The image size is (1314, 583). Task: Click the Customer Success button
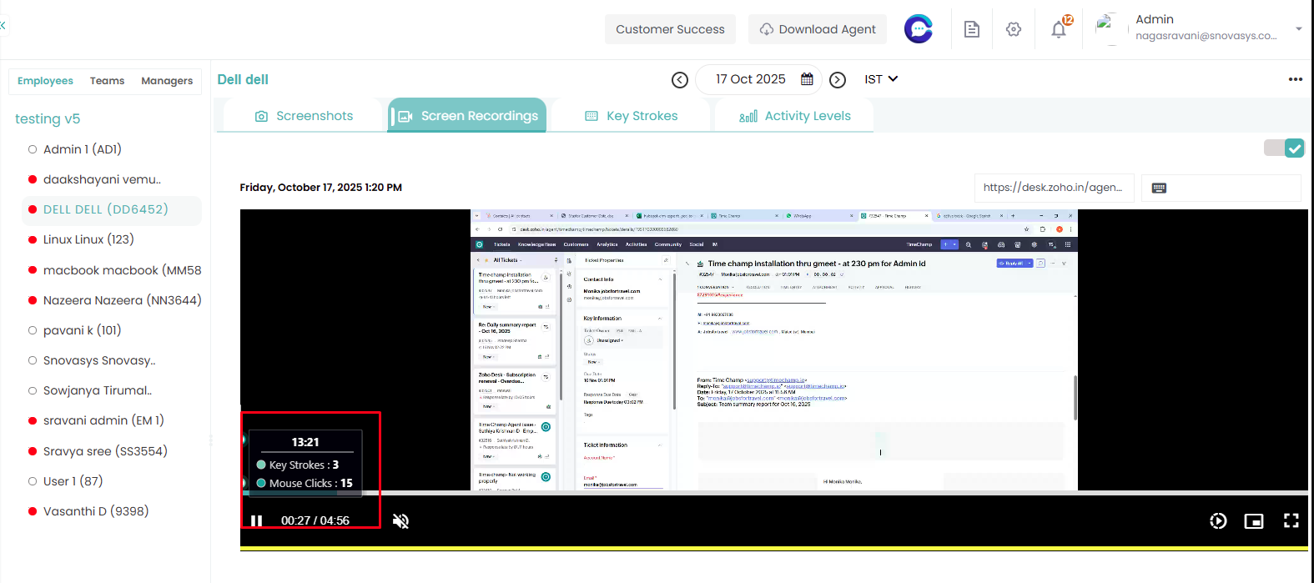coord(670,29)
